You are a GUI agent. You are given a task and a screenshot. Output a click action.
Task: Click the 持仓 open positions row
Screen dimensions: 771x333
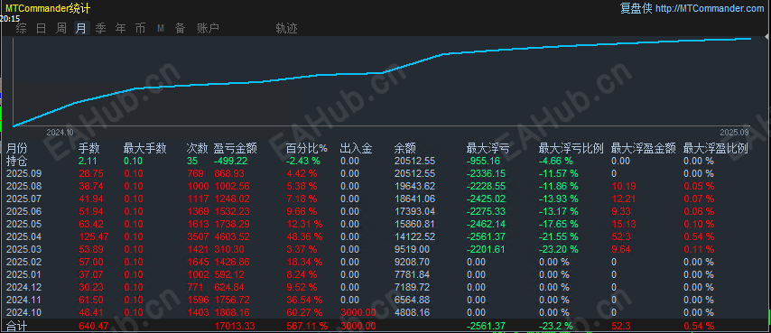pyautogui.click(x=385, y=161)
